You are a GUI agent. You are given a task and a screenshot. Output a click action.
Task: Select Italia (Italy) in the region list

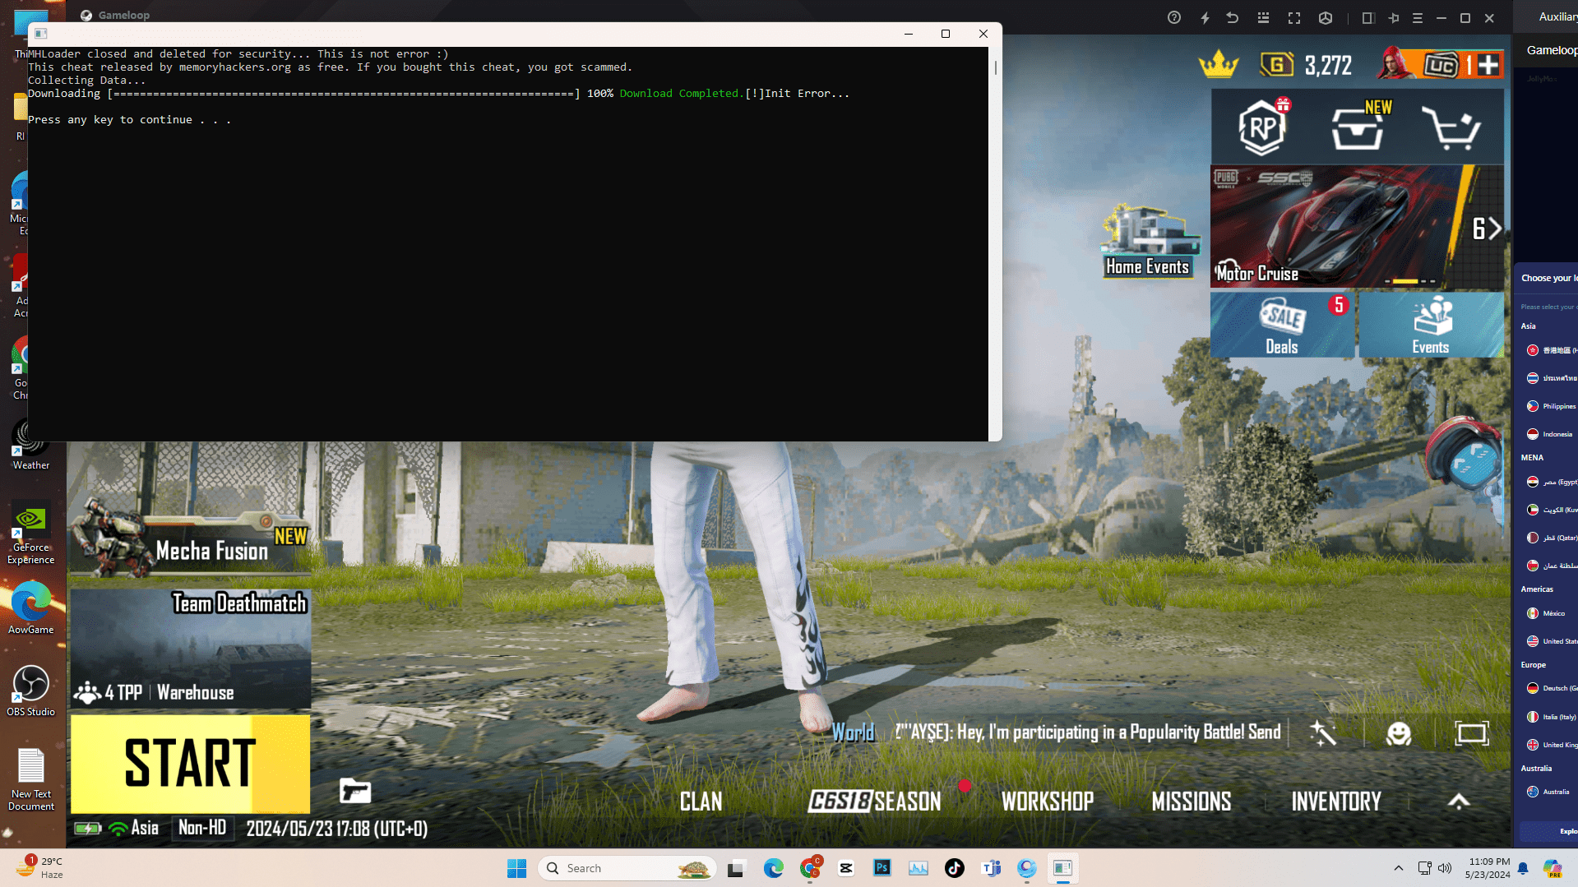(1551, 717)
